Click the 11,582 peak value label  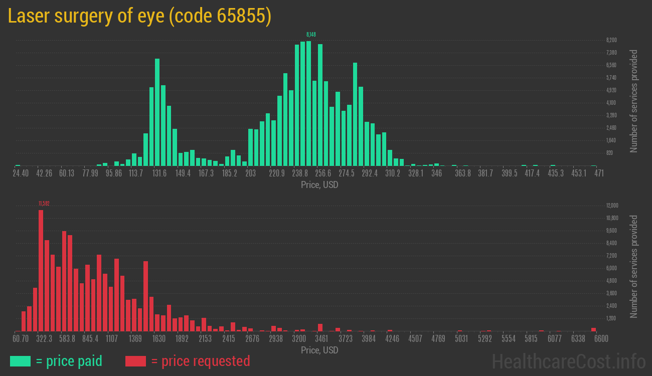pos(44,204)
